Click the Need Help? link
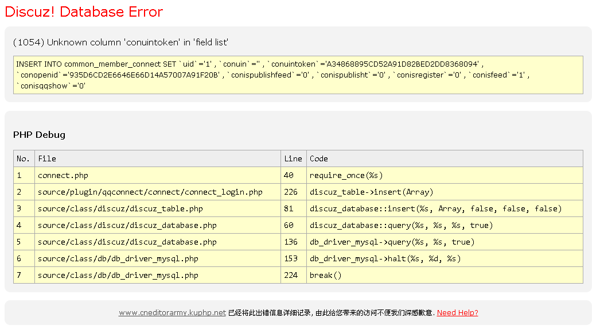This screenshot has height=329, width=604. (x=457, y=313)
